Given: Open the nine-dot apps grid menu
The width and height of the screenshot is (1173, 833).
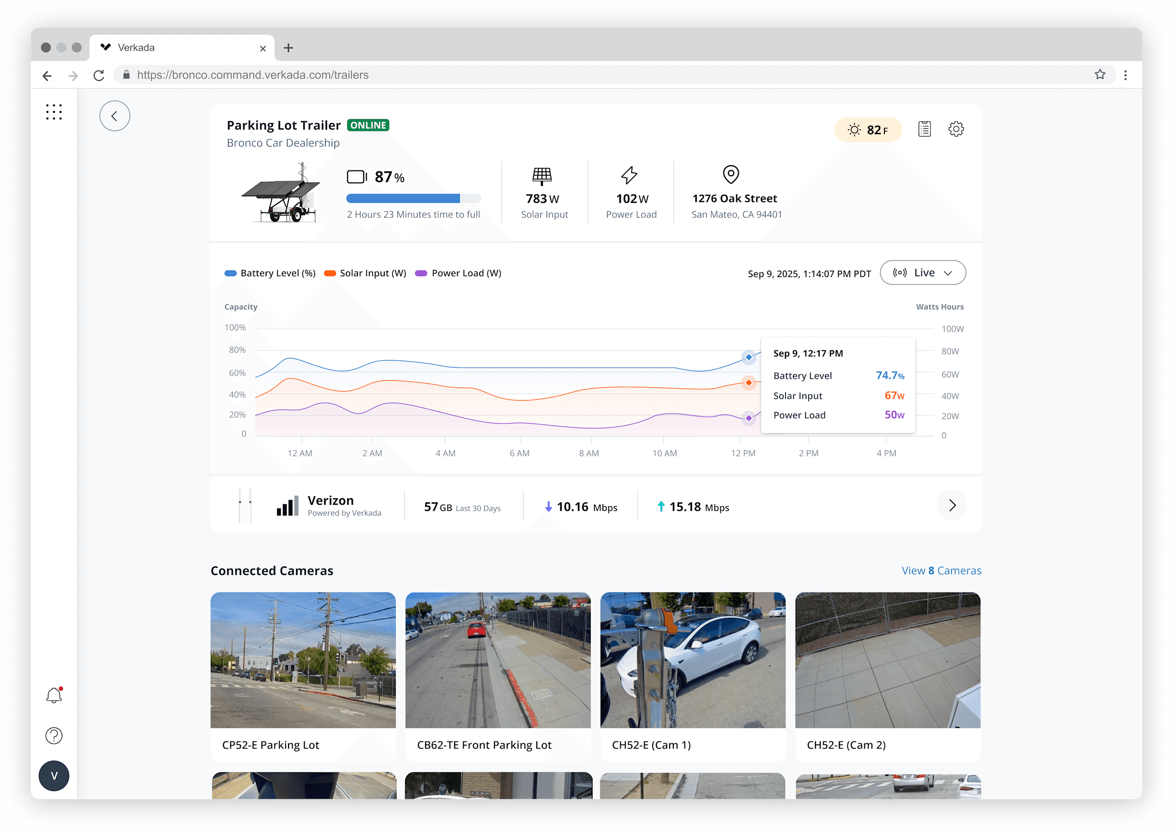Looking at the screenshot, I should [54, 112].
